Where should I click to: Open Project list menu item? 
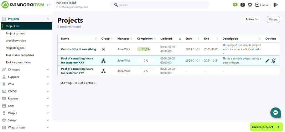(26, 26)
